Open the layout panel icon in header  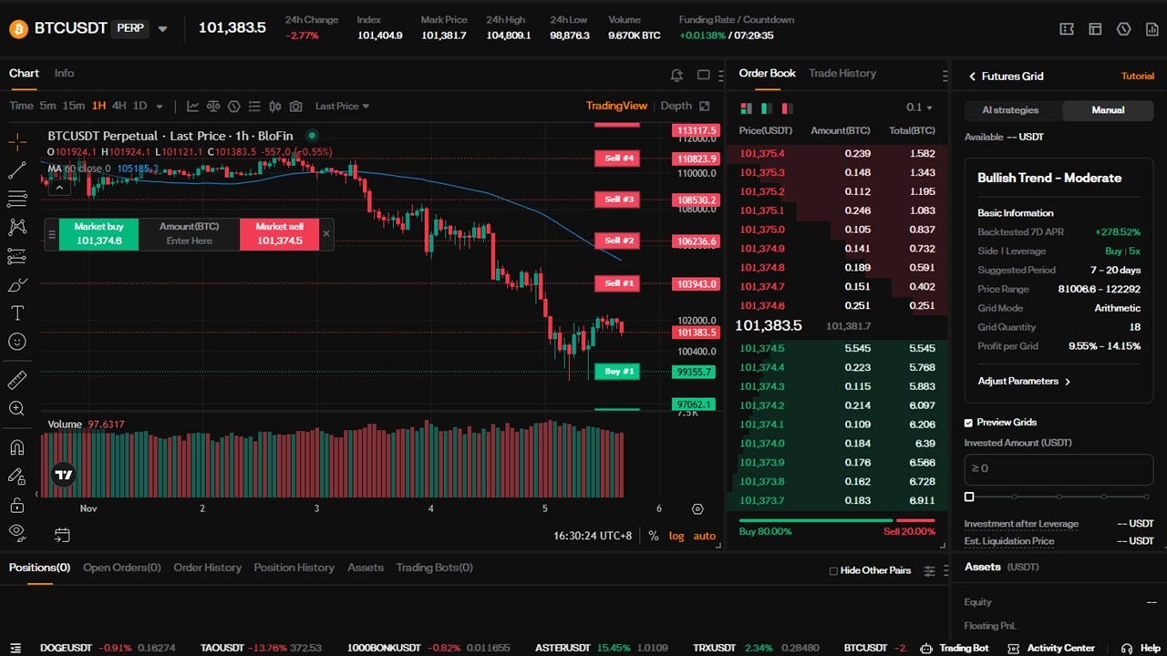coord(1095,29)
